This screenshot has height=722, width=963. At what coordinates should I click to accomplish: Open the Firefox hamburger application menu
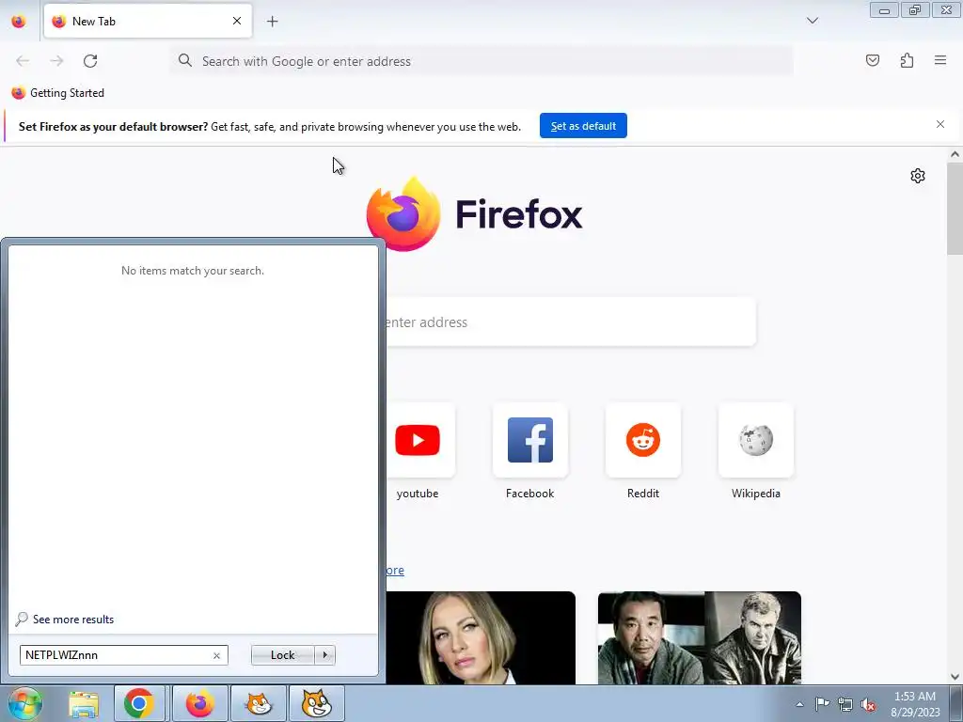[x=940, y=60]
